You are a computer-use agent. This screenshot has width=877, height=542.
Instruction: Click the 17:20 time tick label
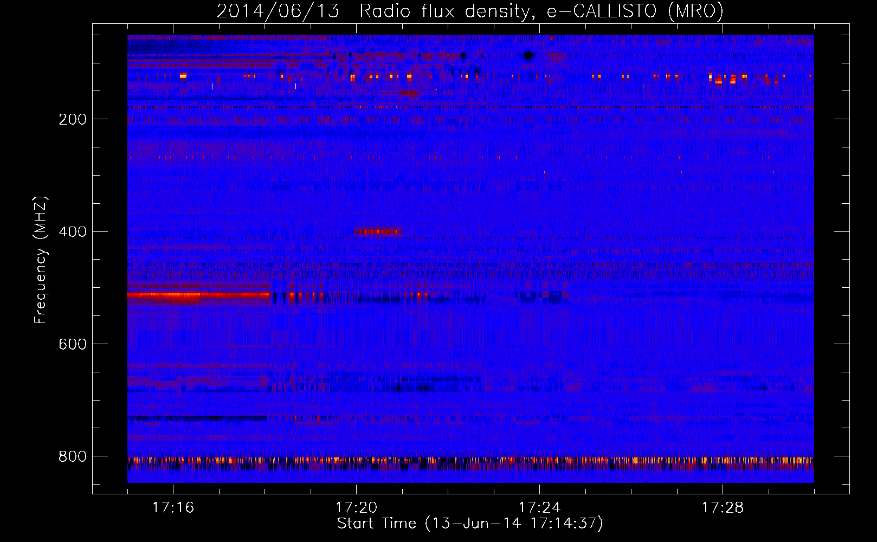tap(356, 508)
